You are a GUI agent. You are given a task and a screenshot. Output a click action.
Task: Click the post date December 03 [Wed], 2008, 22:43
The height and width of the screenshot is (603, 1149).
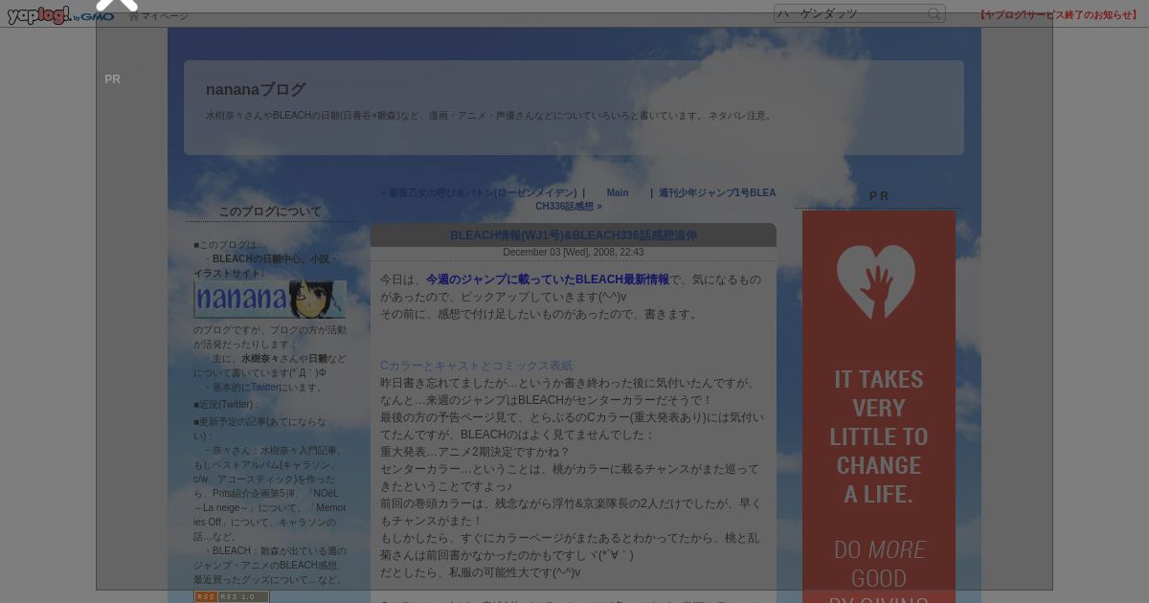pyautogui.click(x=574, y=253)
